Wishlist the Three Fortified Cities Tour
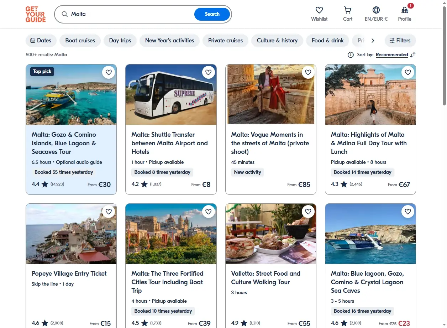Viewport: 447px width, 328px height. coord(209,212)
